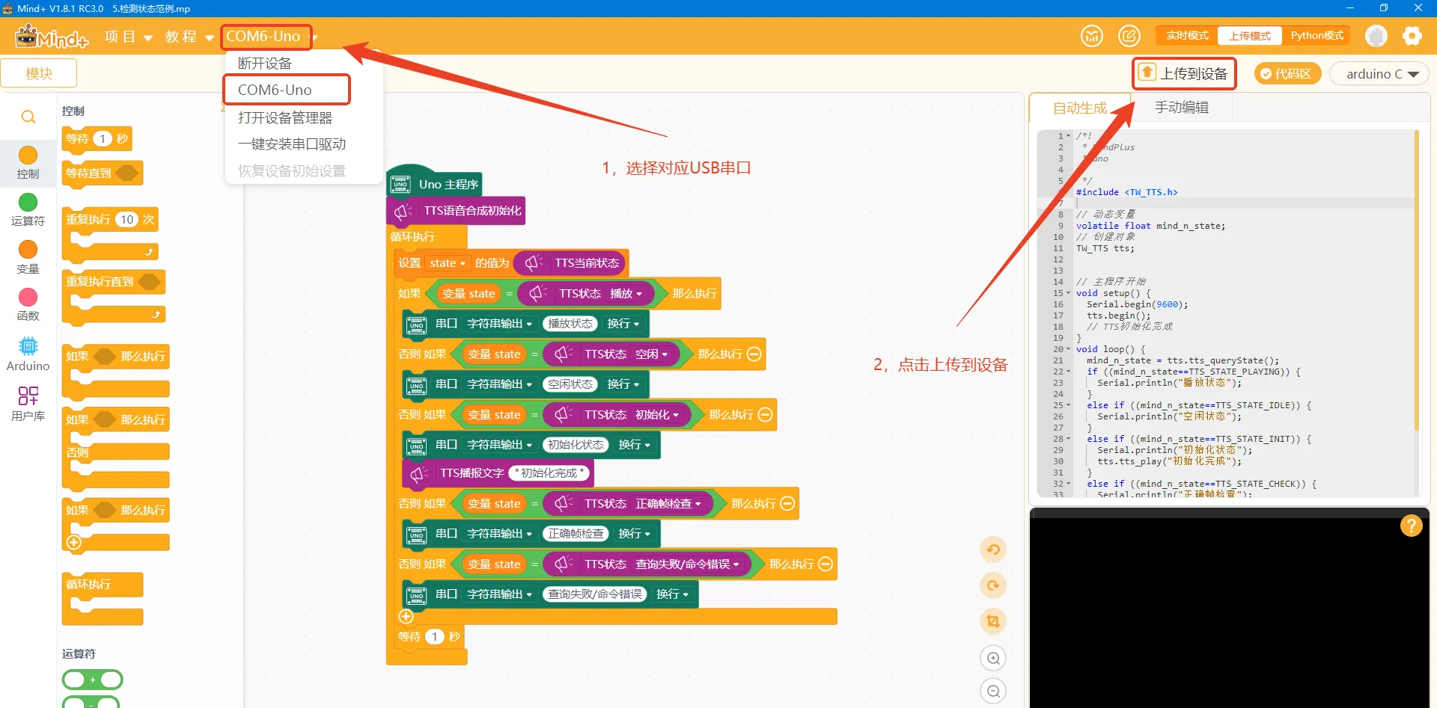The image size is (1437, 708).
Task: Switch to 实时模式 real-time mode
Action: [x=1187, y=36]
